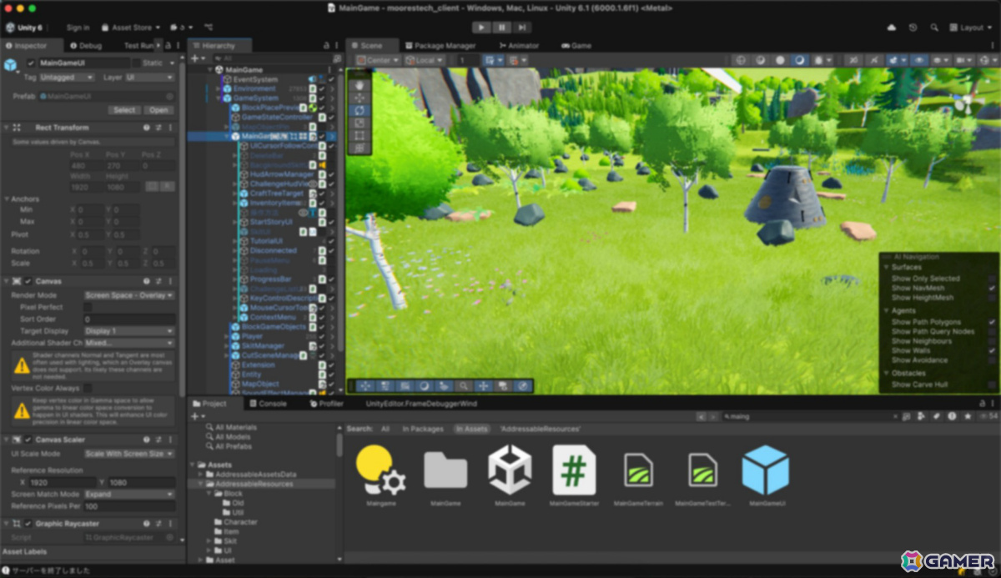The width and height of the screenshot is (1001, 578).
Task: Click the editor search magnifier in top-right toolbar
Action: pyautogui.click(x=935, y=28)
